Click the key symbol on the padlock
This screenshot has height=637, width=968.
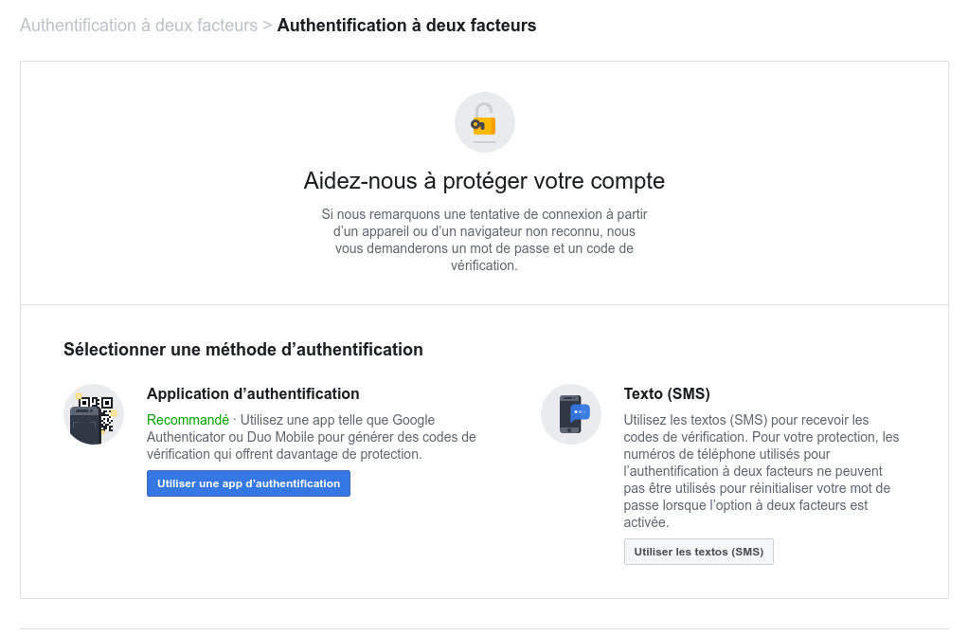coord(477,125)
